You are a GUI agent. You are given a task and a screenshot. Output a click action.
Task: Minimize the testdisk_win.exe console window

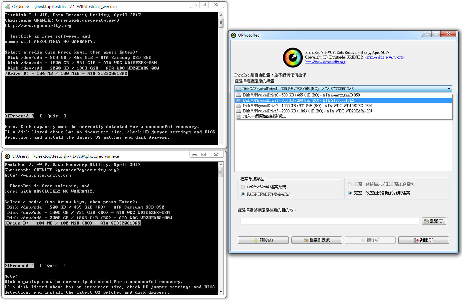(195, 5)
